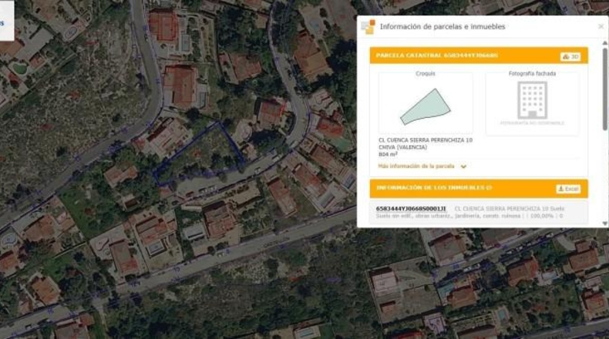Open cadastral reference 6583444YJ0668S0001JI
Image resolution: width=609 pixels, height=339 pixels.
pyautogui.click(x=411, y=209)
